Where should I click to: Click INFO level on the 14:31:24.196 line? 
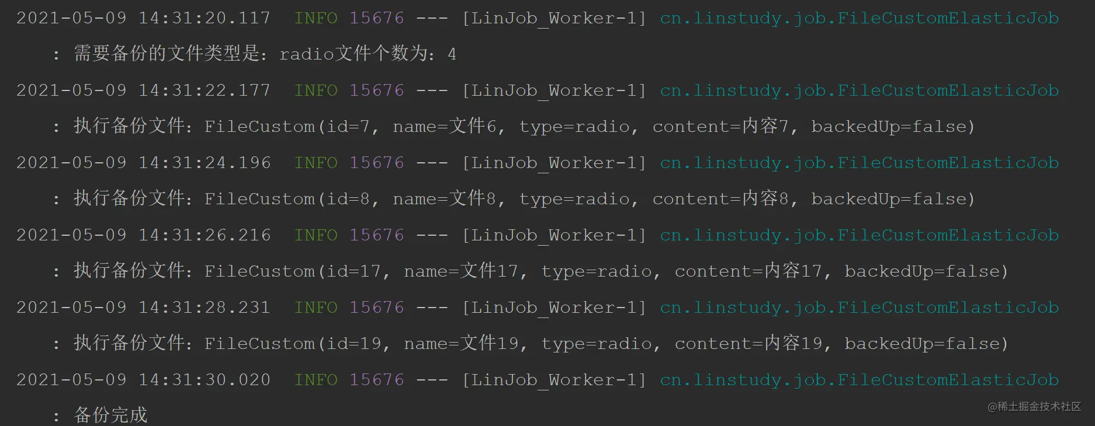pyautogui.click(x=316, y=163)
